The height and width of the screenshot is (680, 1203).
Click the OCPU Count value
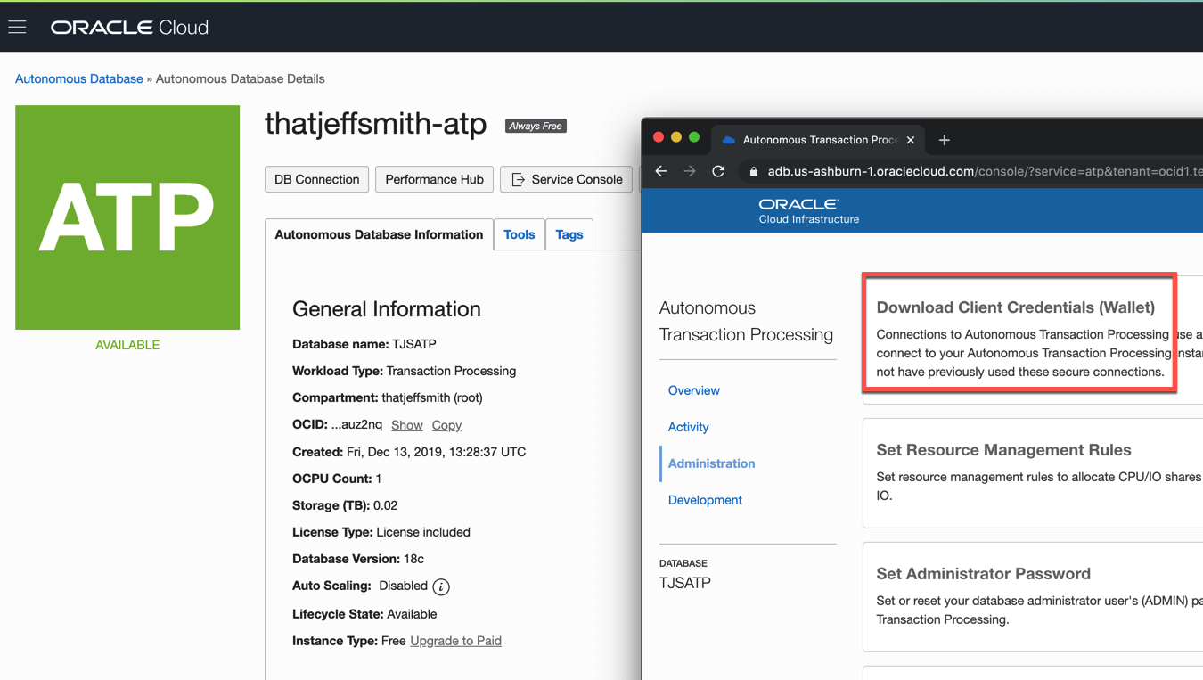pyautogui.click(x=379, y=479)
